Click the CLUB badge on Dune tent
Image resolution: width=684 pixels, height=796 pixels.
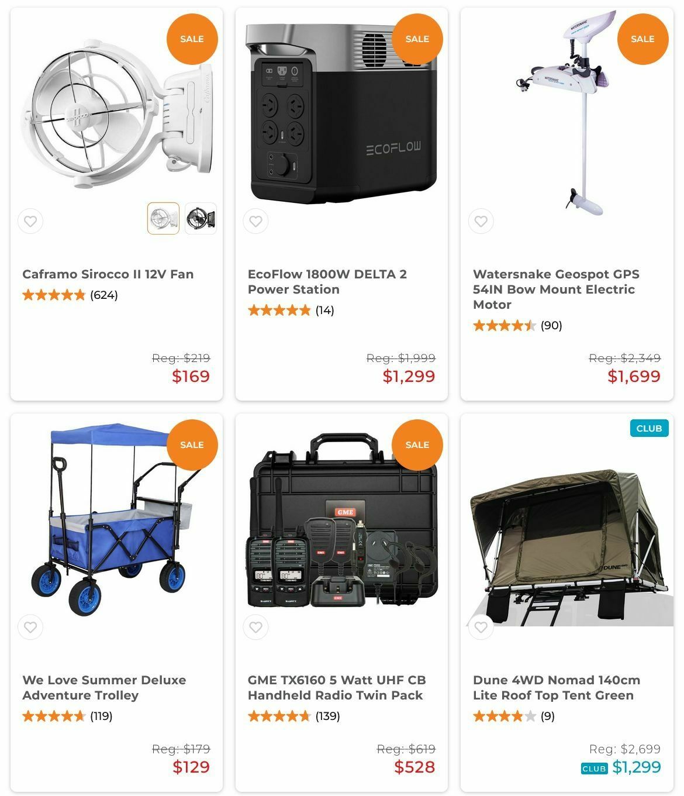(649, 428)
